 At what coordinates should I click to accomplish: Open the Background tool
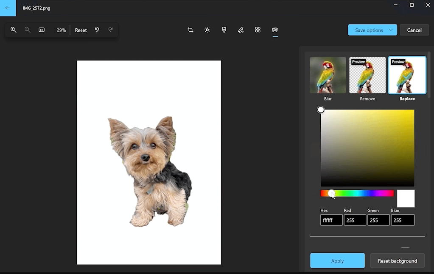[x=275, y=30]
